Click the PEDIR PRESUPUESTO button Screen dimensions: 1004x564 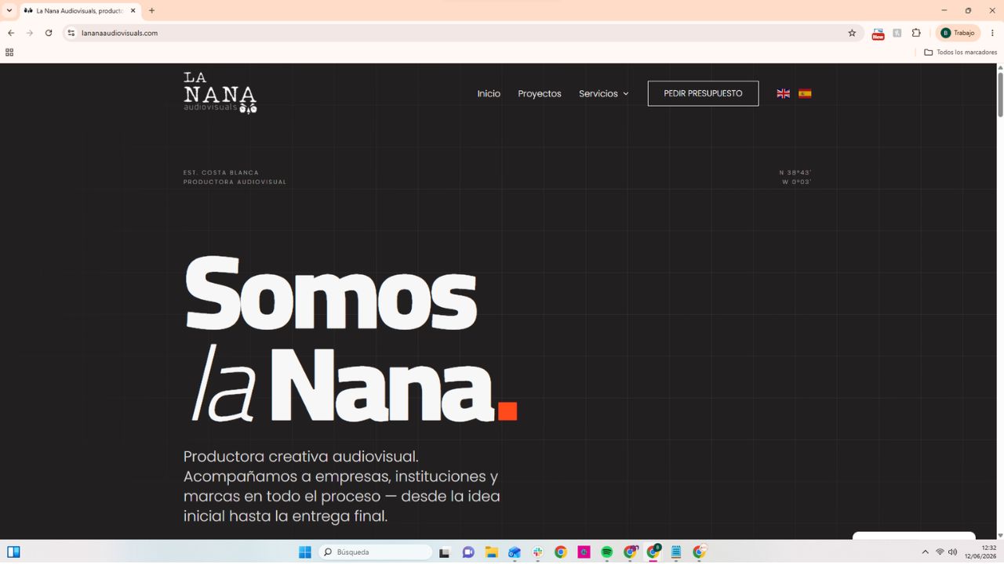tap(703, 93)
